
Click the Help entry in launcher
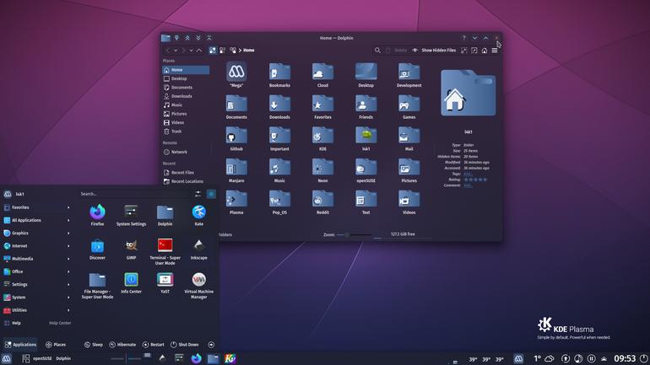(36, 323)
